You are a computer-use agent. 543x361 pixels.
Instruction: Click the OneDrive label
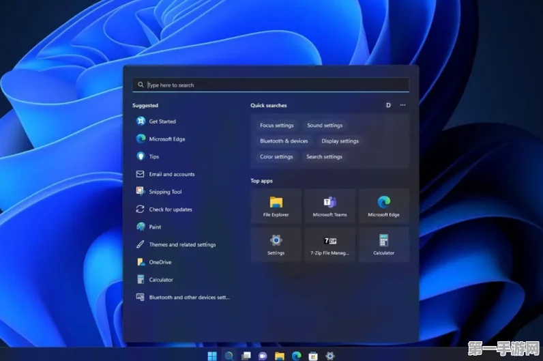[x=160, y=262]
